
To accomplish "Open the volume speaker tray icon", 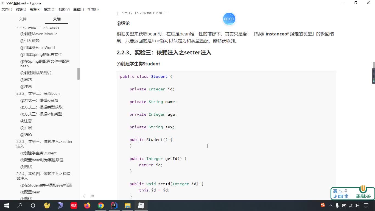I will click(x=357, y=206).
